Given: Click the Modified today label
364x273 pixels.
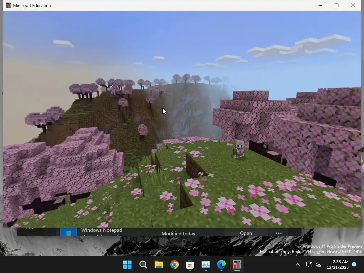Looking at the screenshot, I should (178, 234).
